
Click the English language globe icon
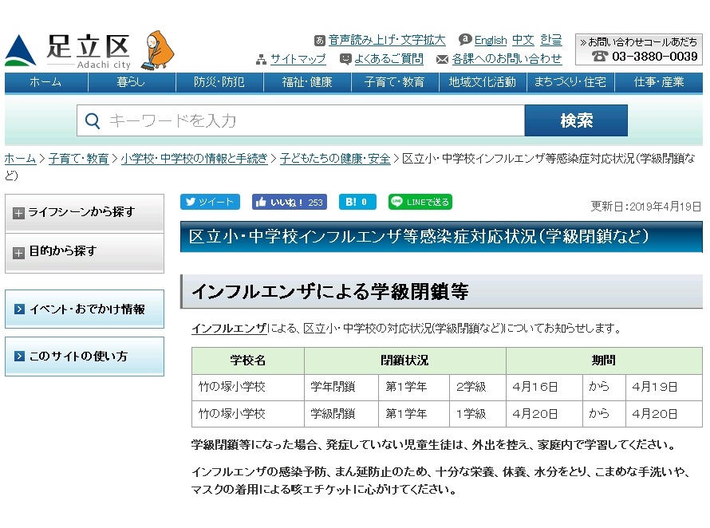pyautogui.click(x=464, y=40)
